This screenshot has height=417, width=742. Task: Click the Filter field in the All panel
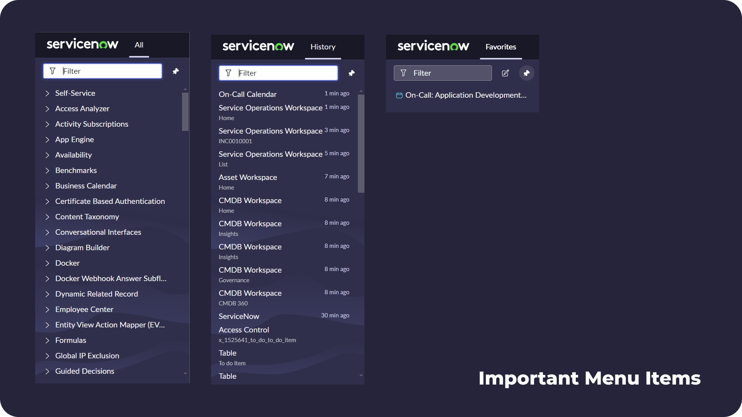pos(102,71)
